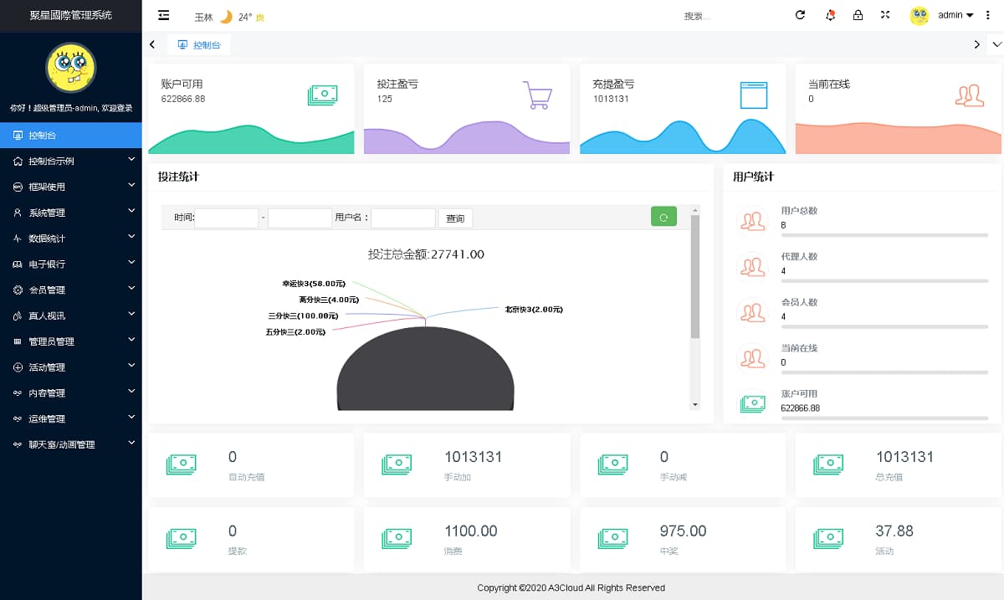1004x600 pixels.
Task: Open the three-dot more options menu
Action: [x=988, y=15]
